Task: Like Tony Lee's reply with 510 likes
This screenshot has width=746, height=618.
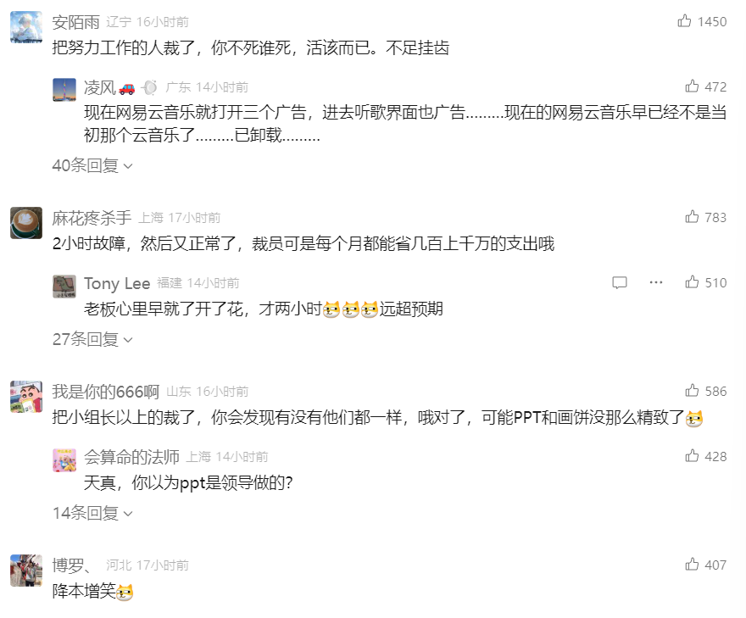Action: pyautogui.click(x=692, y=282)
